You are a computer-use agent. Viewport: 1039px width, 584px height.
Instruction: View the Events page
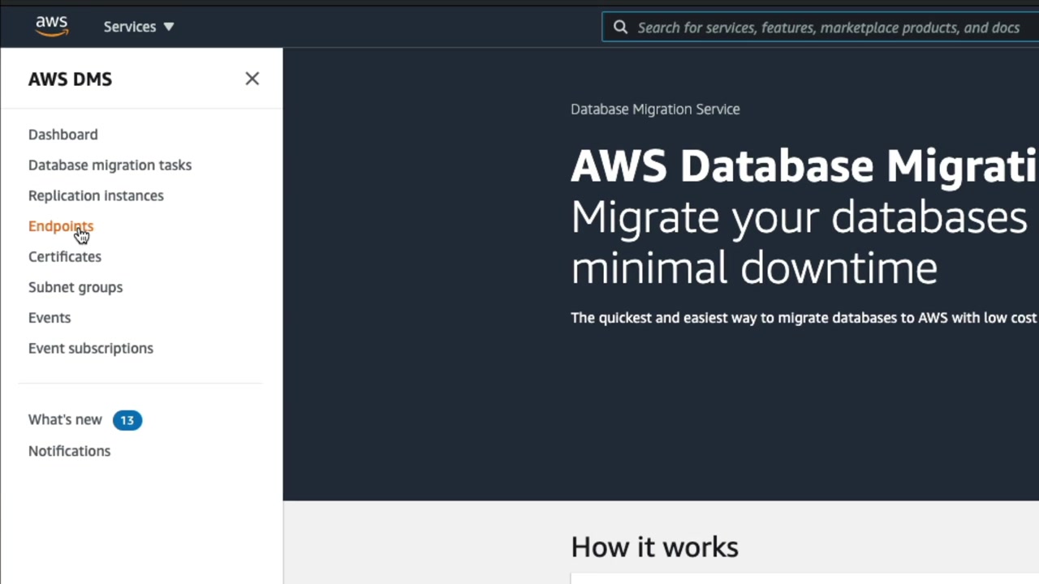click(x=50, y=318)
